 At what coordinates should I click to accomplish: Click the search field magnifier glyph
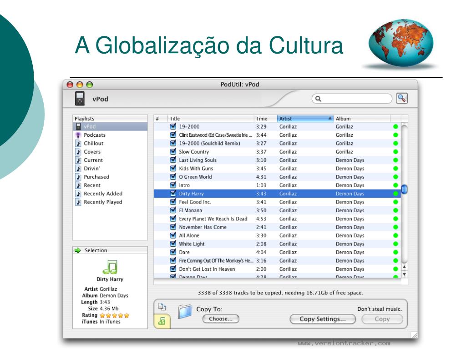[x=318, y=99]
